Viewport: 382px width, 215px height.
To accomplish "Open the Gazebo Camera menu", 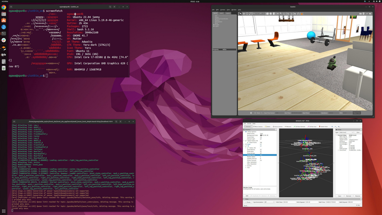I will coord(223,10).
